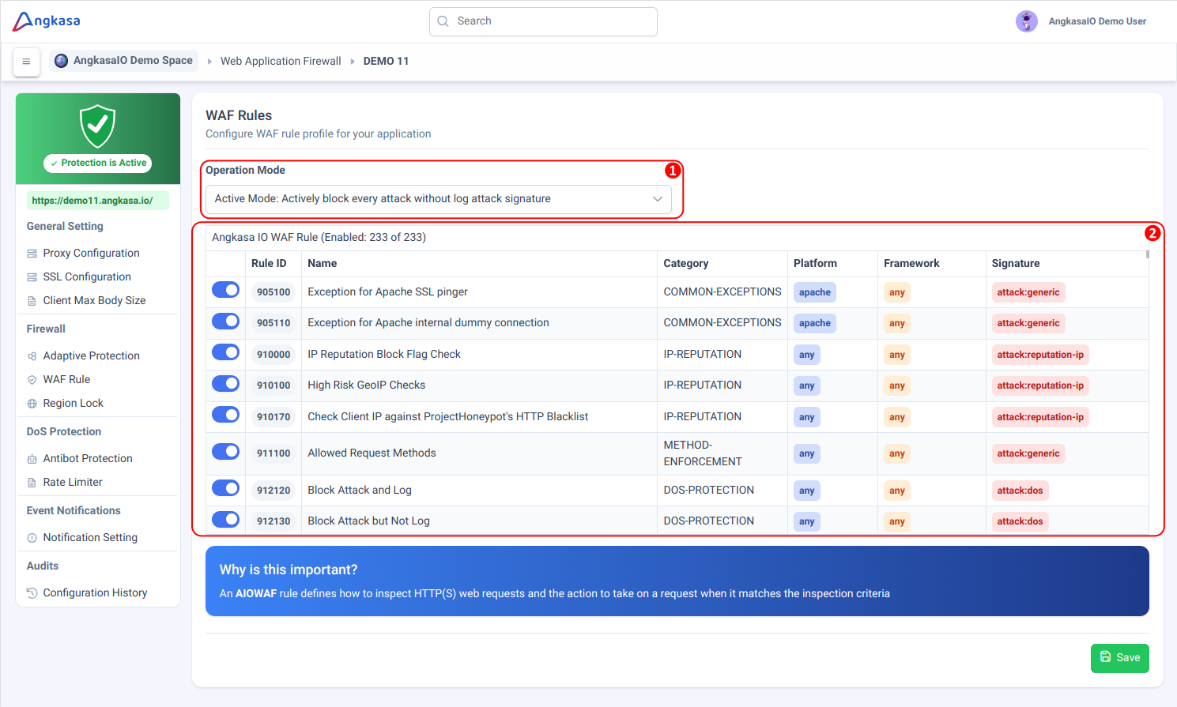Toggle rule 912120 Block Attack and Log
Image resolution: width=1177 pixels, height=707 pixels.
tap(226, 488)
